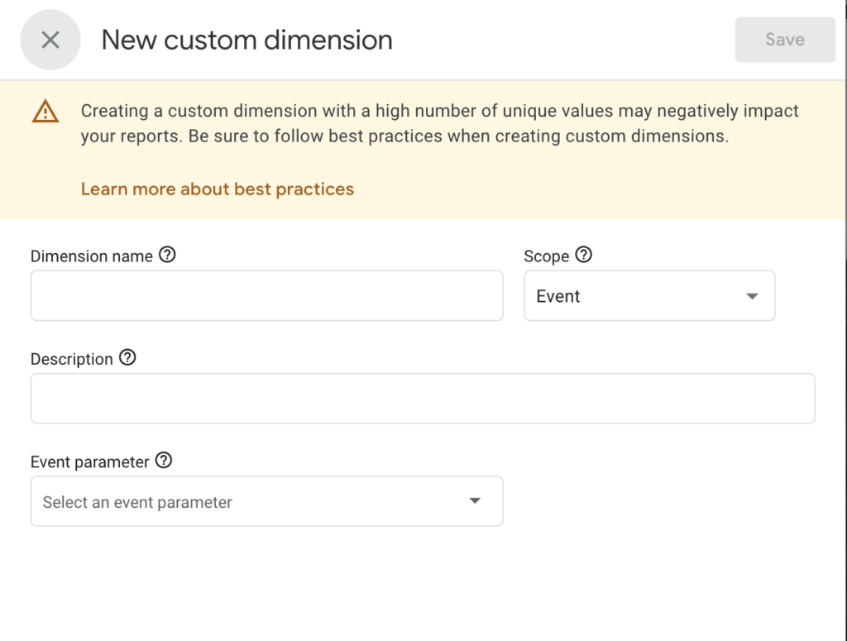Viewport: 847px width, 641px height.
Task: Click the New custom dimension title
Action: pyautogui.click(x=246, y=39)
